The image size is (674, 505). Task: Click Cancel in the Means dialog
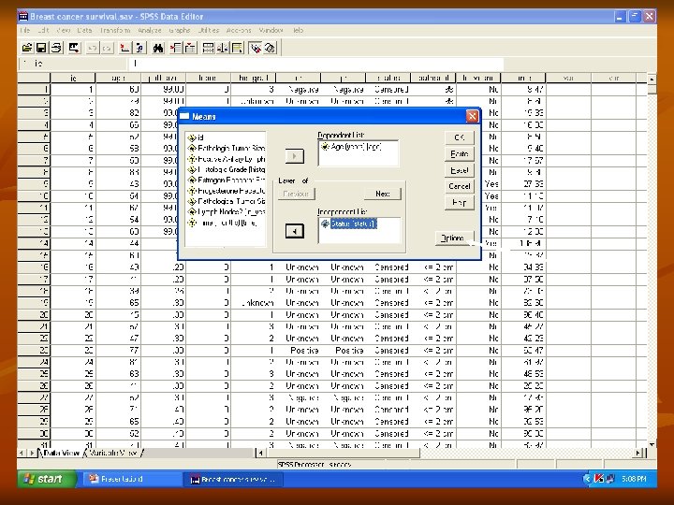point(459,186)
